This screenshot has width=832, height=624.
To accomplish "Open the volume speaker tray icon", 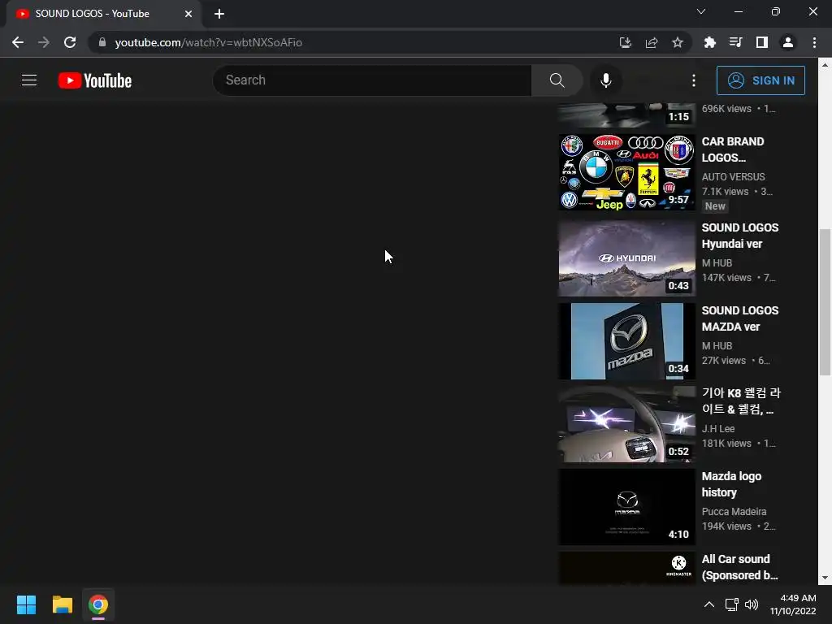I will tap(752, 604).
